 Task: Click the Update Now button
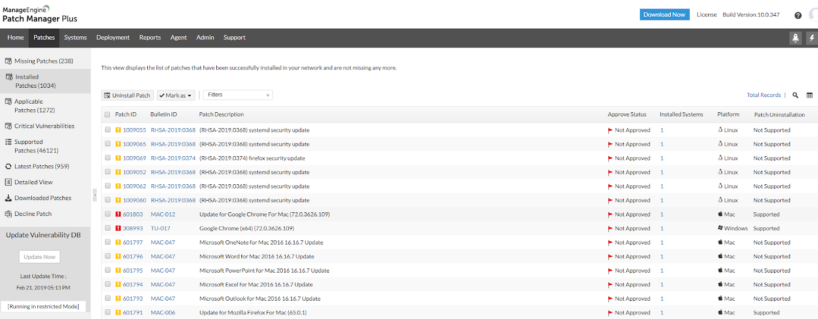click(x=39, y=257)
